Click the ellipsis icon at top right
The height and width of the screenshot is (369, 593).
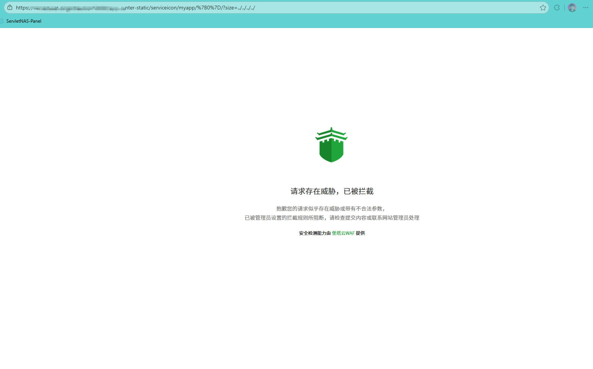click(585, 7)
